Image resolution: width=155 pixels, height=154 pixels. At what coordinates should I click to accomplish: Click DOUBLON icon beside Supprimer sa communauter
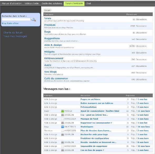click(62, 123)
